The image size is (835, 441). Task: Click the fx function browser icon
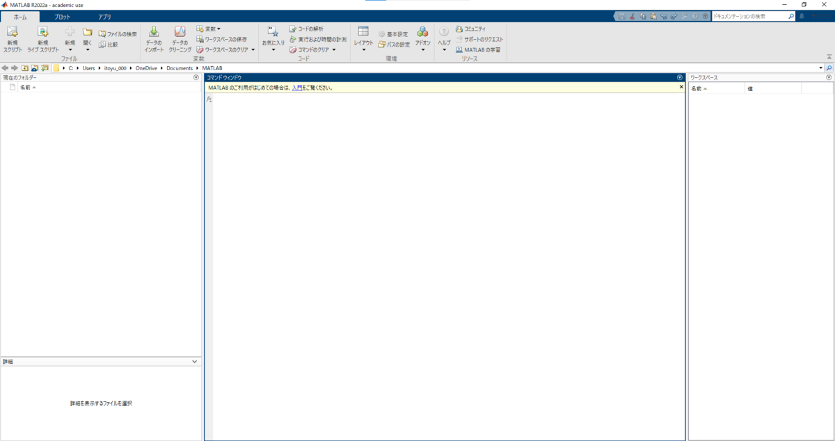(209, 100)
